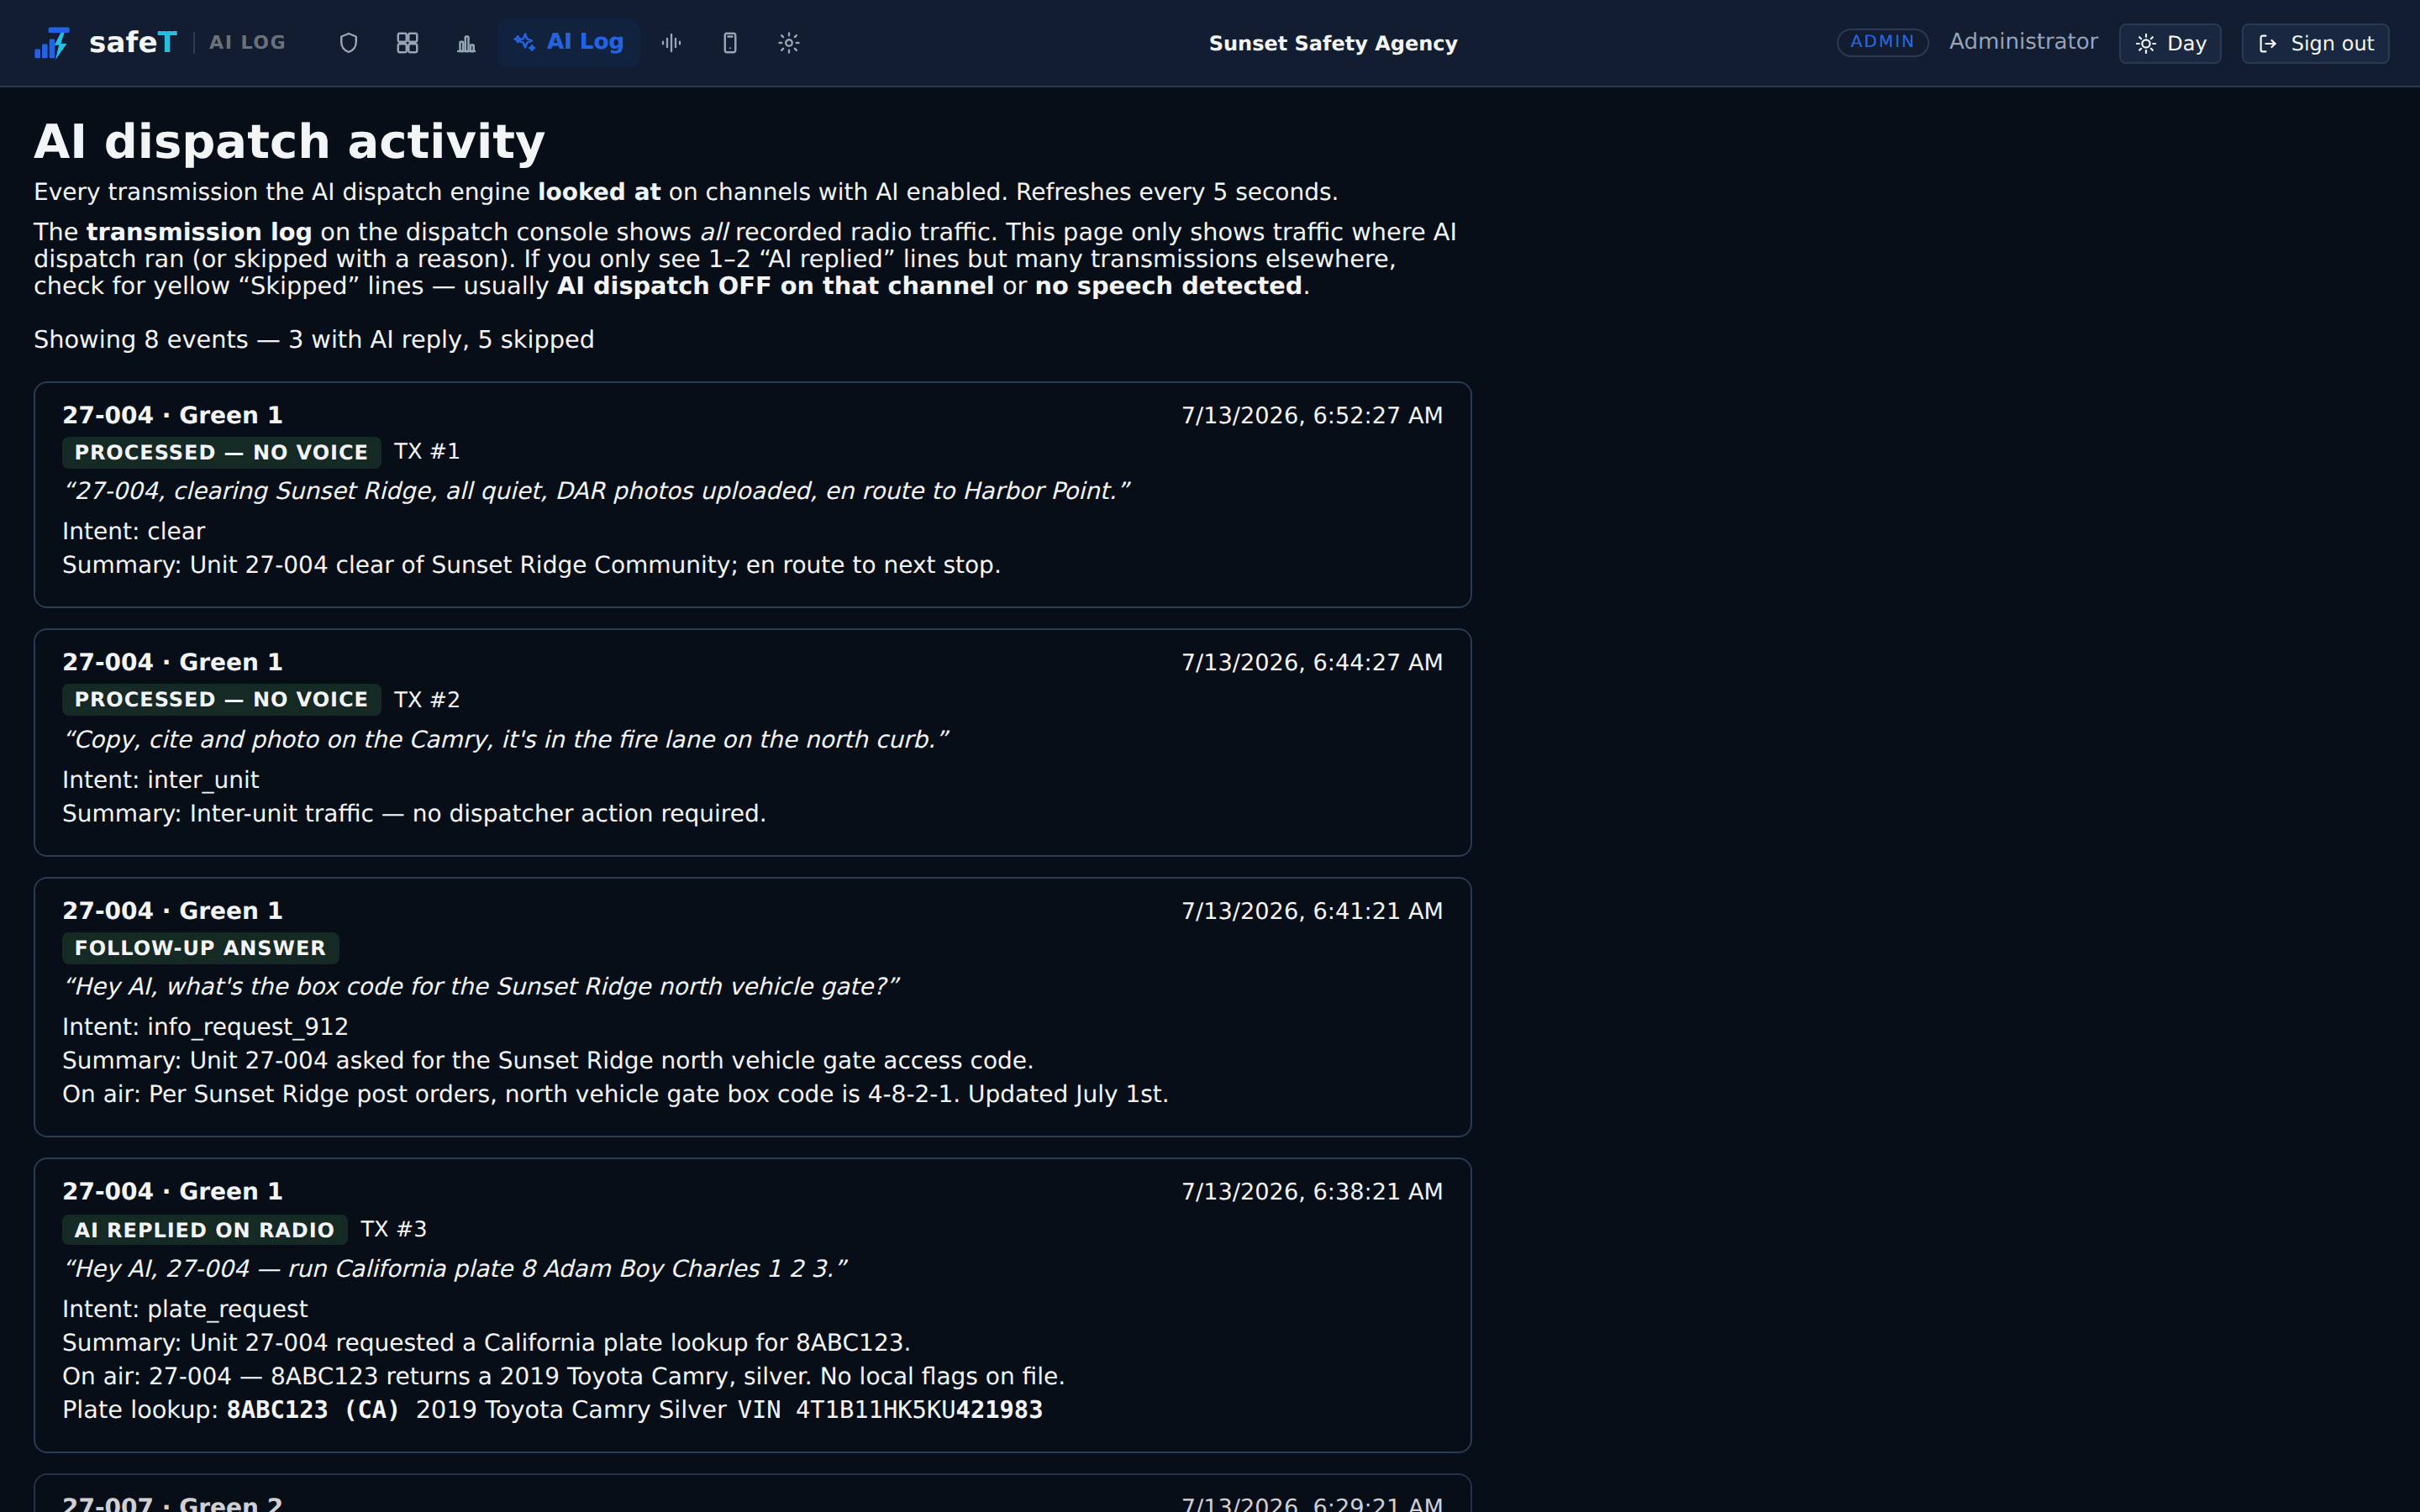Viewport: 2420px width, 1512px height.
Task: Toggle the Day theme button
Action: coord(2170,44)
